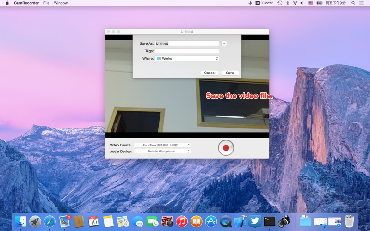Click the 00:22:56 timer in menu bar
The image size is (370, 231).
265,3
